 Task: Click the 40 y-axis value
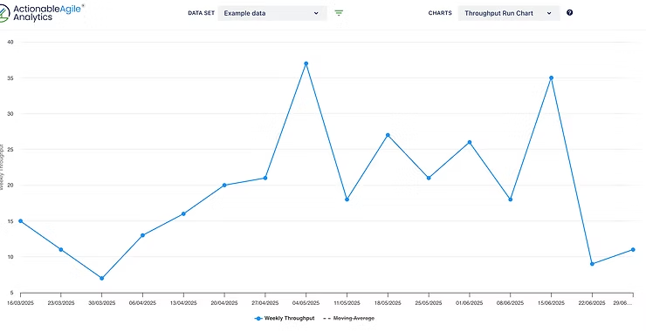click(10, 42)
